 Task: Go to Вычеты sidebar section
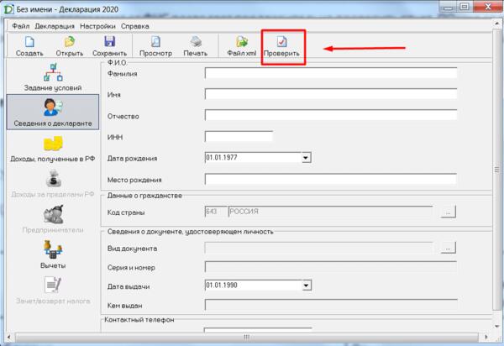pos(52,253)
